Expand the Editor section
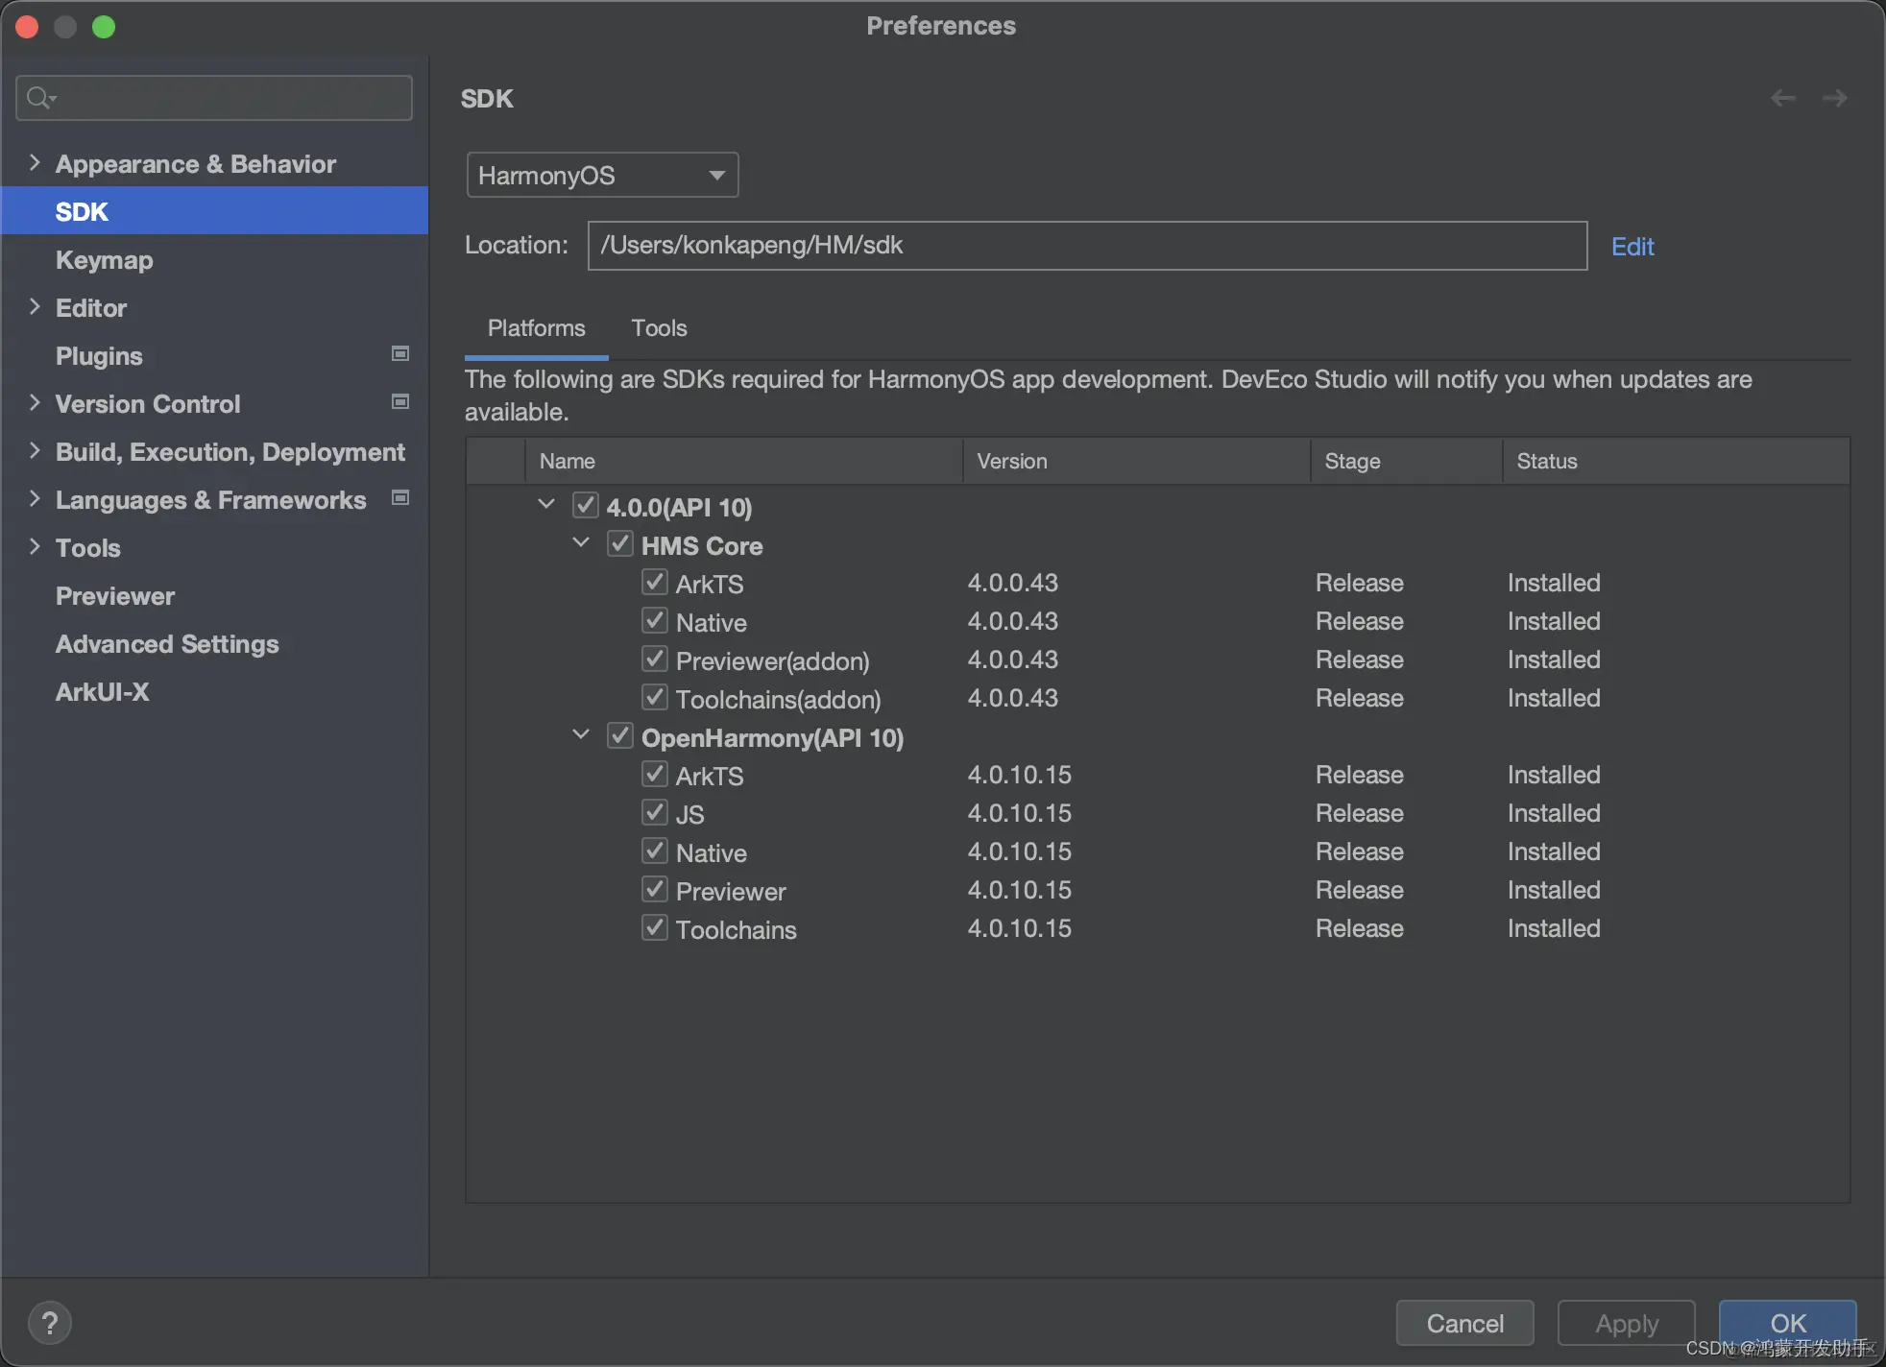Viewport: 1886px width, 1367px height. click(x=35, y=306)
